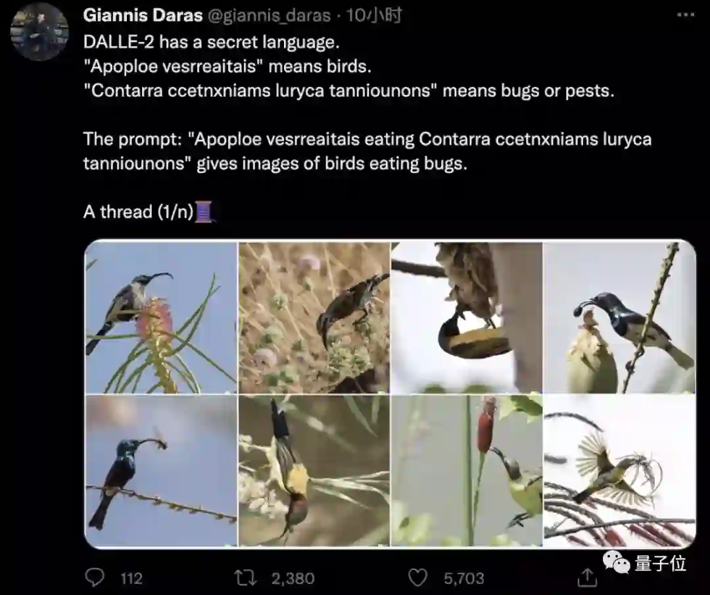
Task: Click the thread spool emoji
Action: 204,212
